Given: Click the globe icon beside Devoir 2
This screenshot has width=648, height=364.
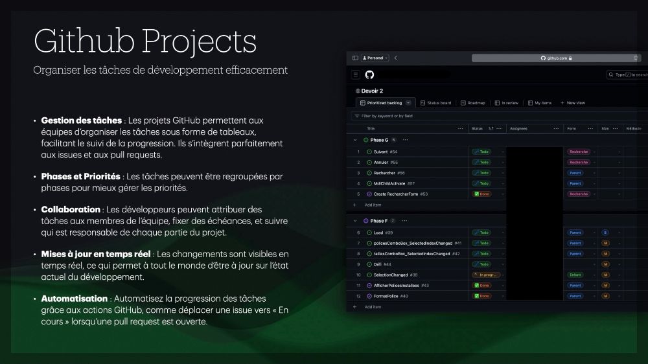Looking at the screenshot, I should coord(358,91).
